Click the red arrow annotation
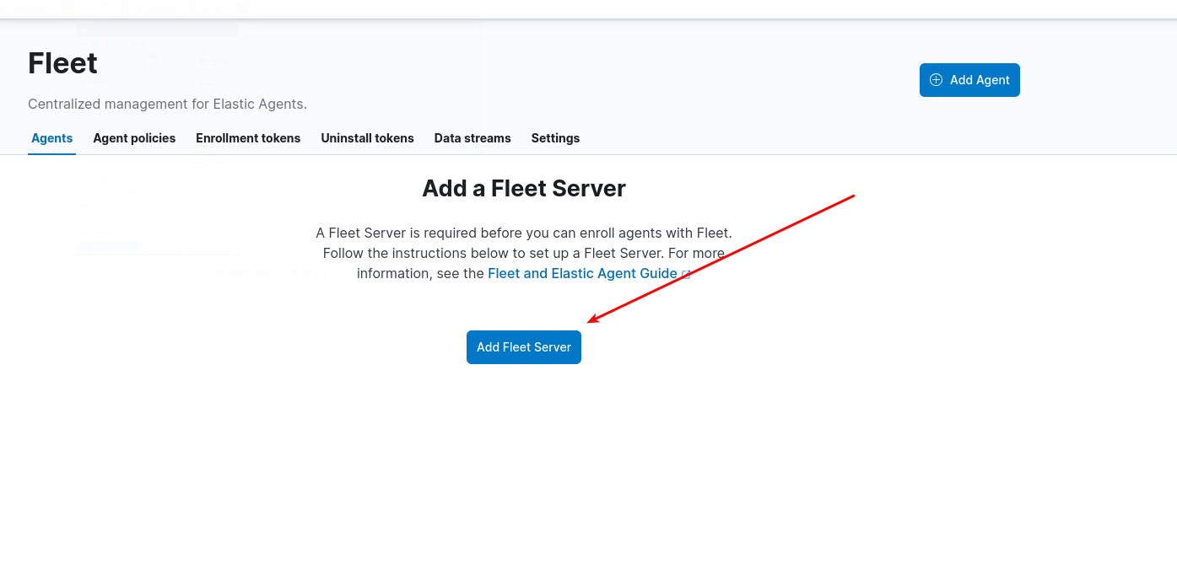The height and width of the screenshot is (574, 1177). pyautogui.click(x=721, y=258)
